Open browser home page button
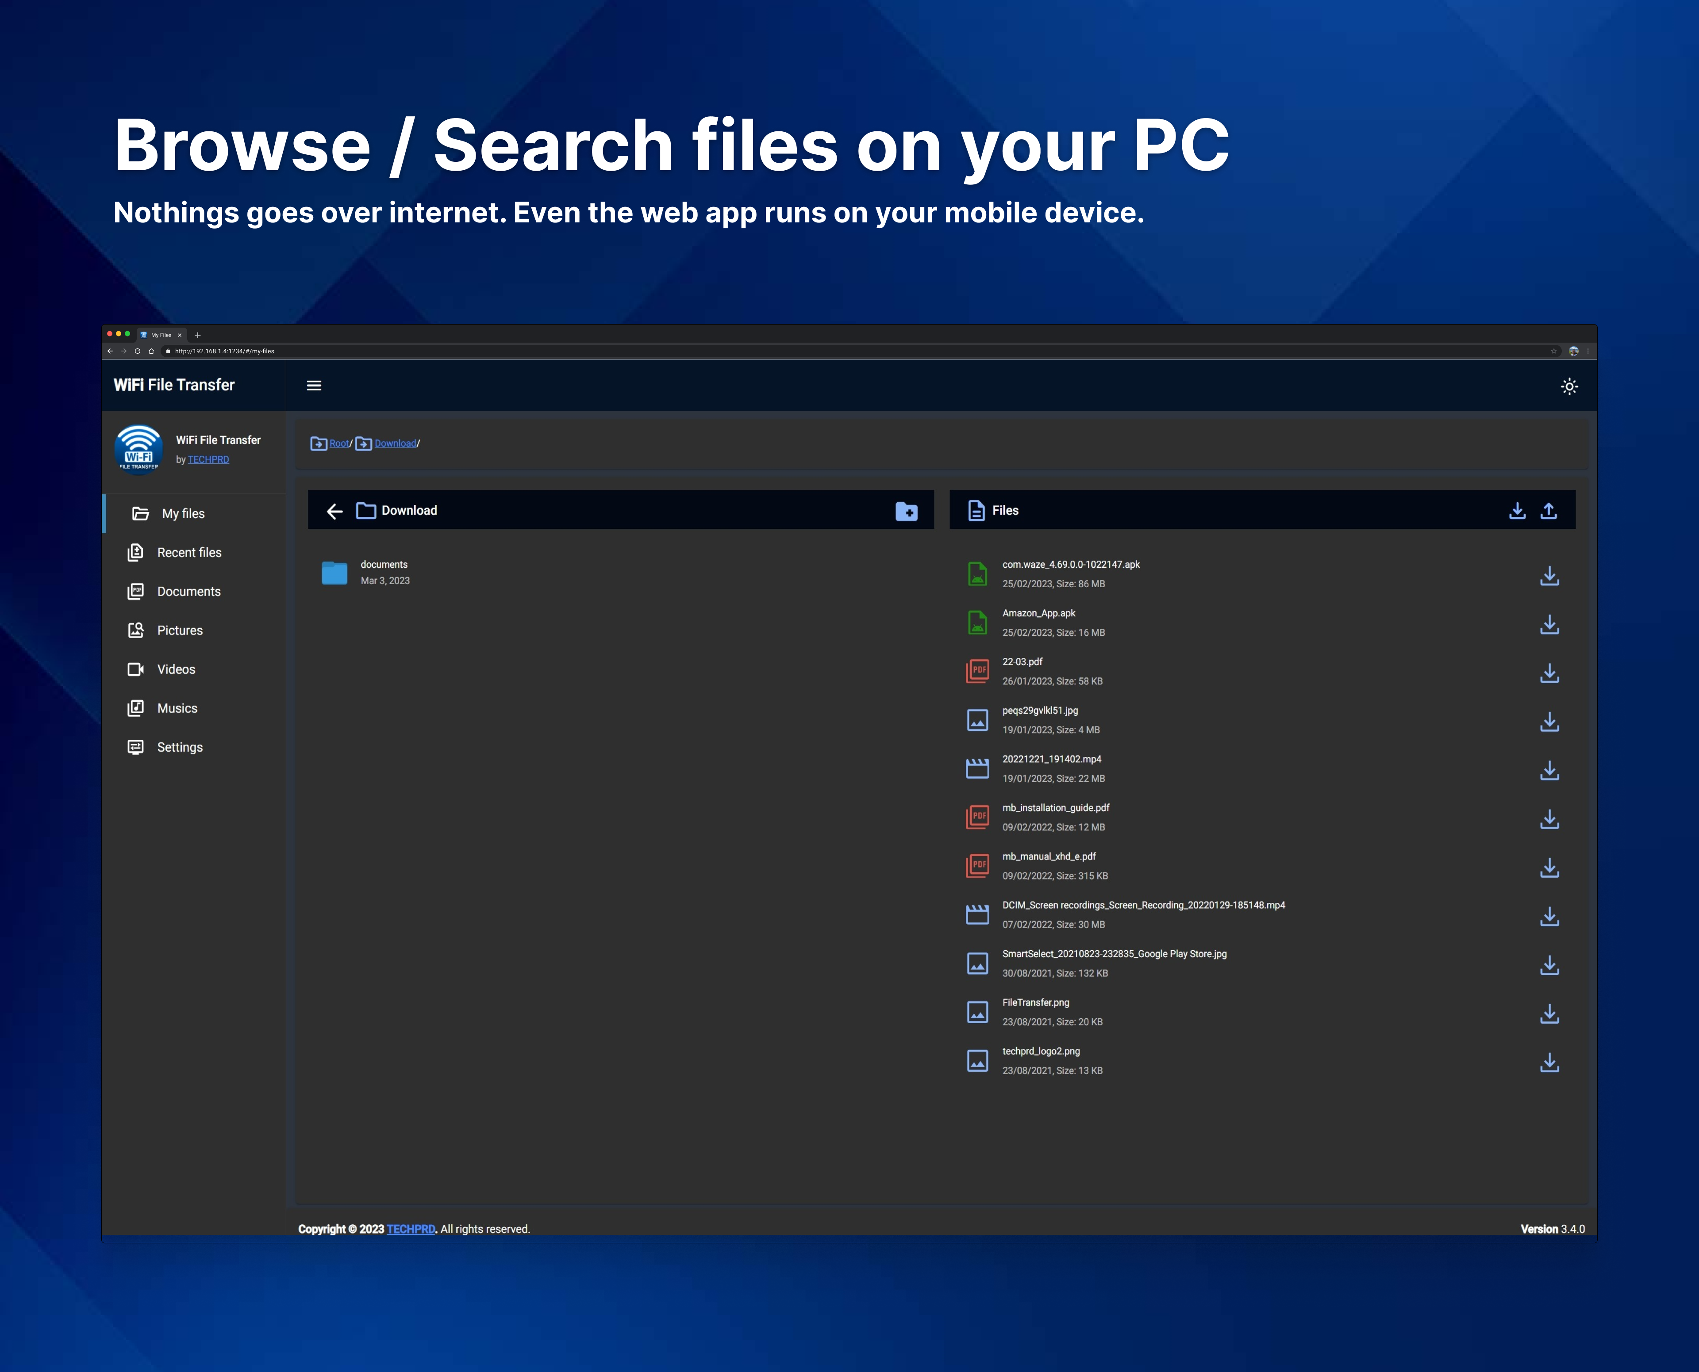 click(x=151, y=351)
